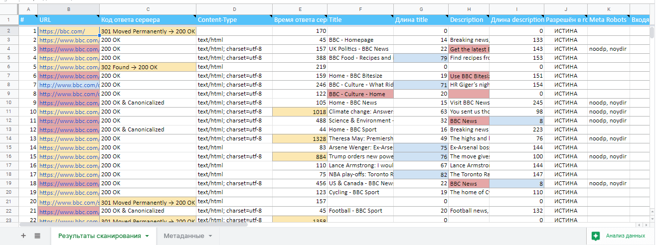Image resolution: width=657 pixels, height=245 pixels.
Task: Click the select-all corner box
Action: tap(9, 9)
